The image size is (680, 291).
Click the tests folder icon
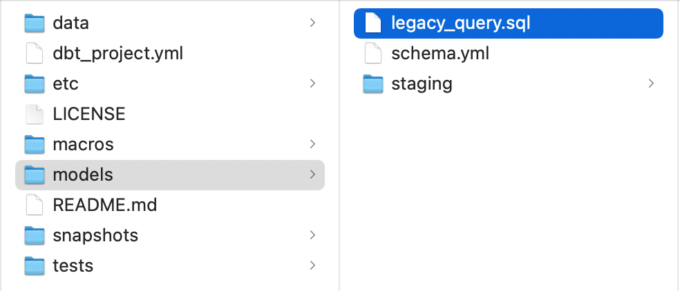point(34,266)
